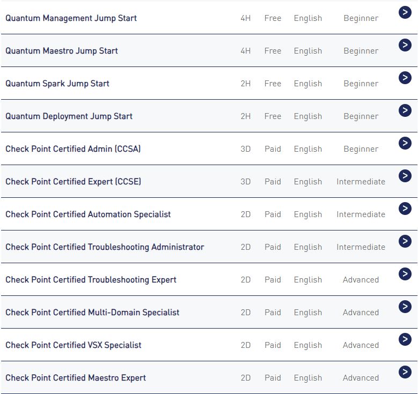Click English in VSX Specialist row
Image resolution: width=418 pixels, height=394 pixels.
coord(308,346)
